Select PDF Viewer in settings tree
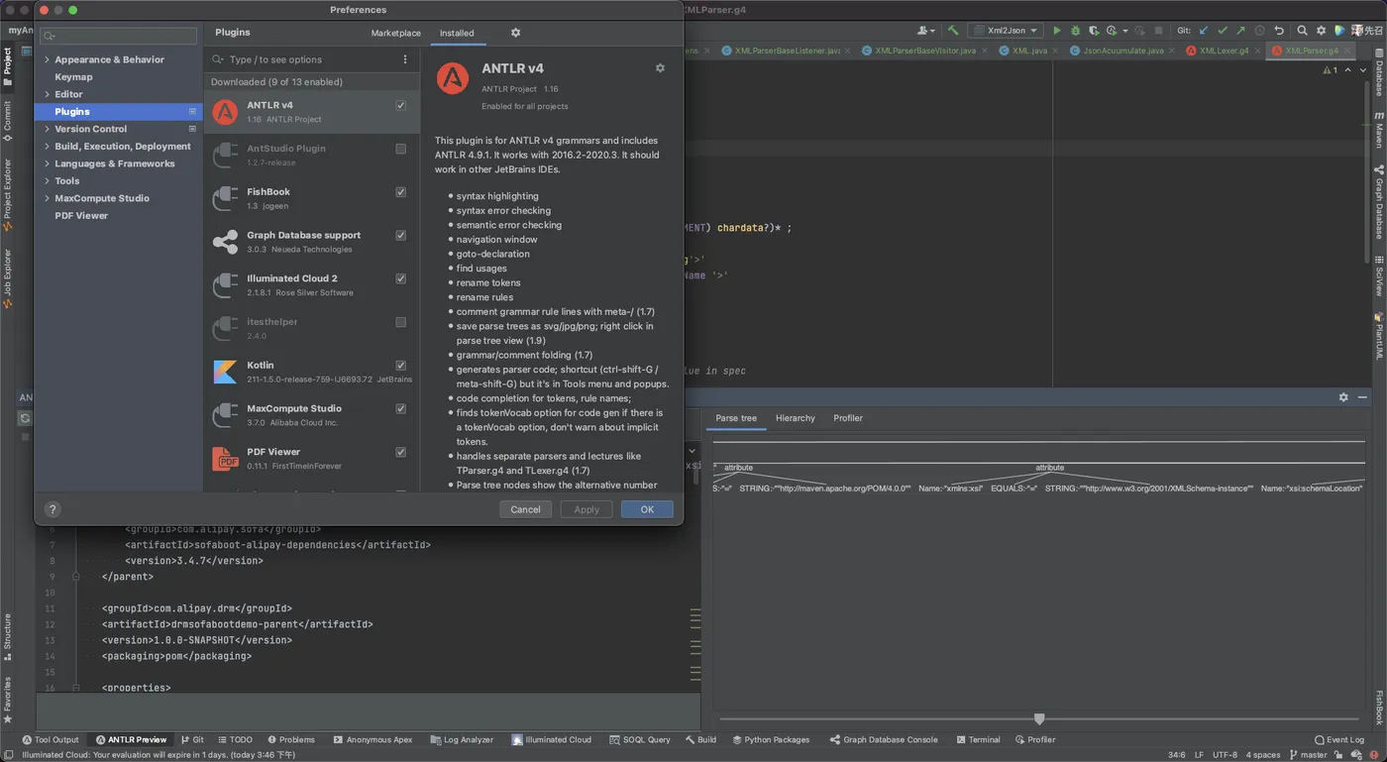Screen dimensions: 1387x762 click(81, 216)
